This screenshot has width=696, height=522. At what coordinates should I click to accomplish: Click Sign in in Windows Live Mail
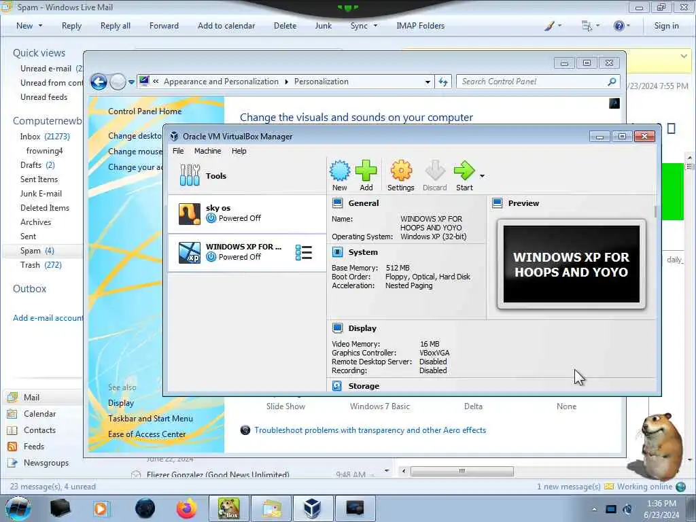coord(666,26)
